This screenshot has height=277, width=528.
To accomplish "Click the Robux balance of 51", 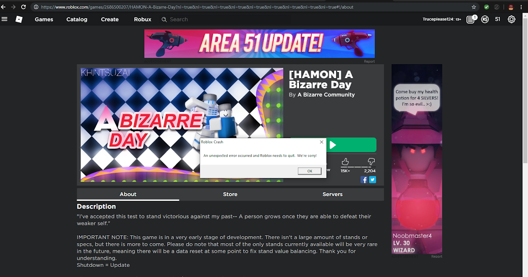I will click(498, 19).
